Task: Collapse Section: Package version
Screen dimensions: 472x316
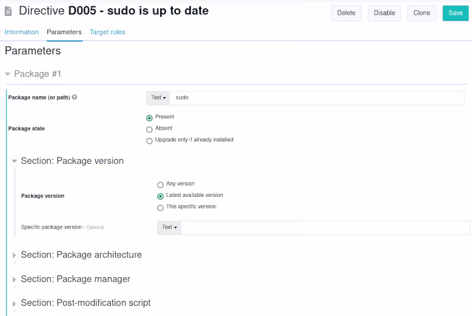Action: [x=15, y=161]
